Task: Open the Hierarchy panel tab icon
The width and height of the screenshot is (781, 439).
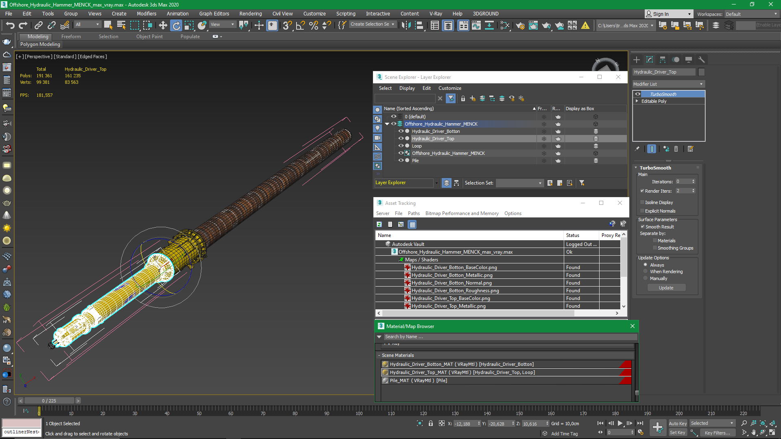Action: point(663,60)
